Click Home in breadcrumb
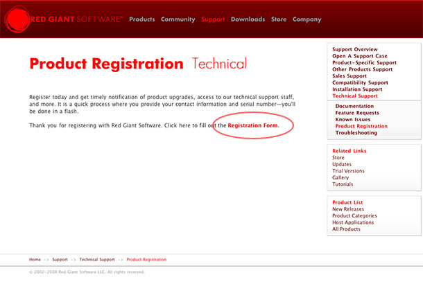This screenshot has width=423, height=284. (x=35, y=260)
